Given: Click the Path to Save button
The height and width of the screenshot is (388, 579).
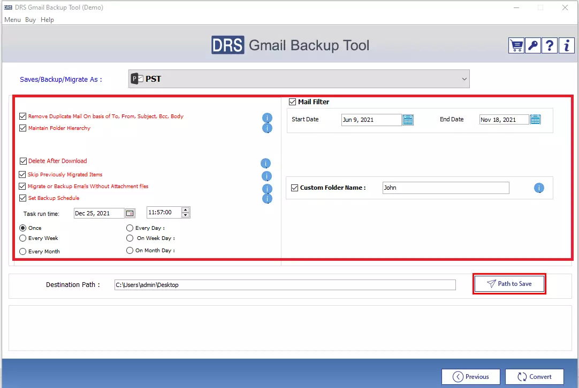Looking at the screenshot, I should click(x=509, y=284).
